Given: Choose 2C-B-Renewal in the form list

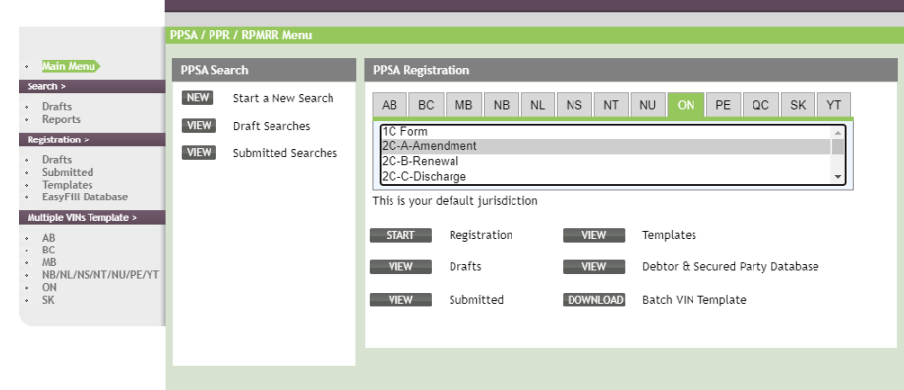Looking at the screenshot, I should tap(606, 161).
